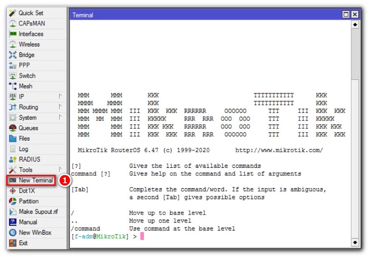Click the Wireless antenna icon
Viewport: 368px width, 256px height.
pyautogui.click(x=13, y=44)
